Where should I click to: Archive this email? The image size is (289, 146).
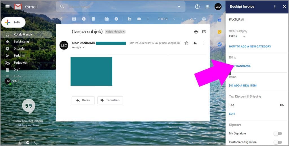tap(74, 19)
